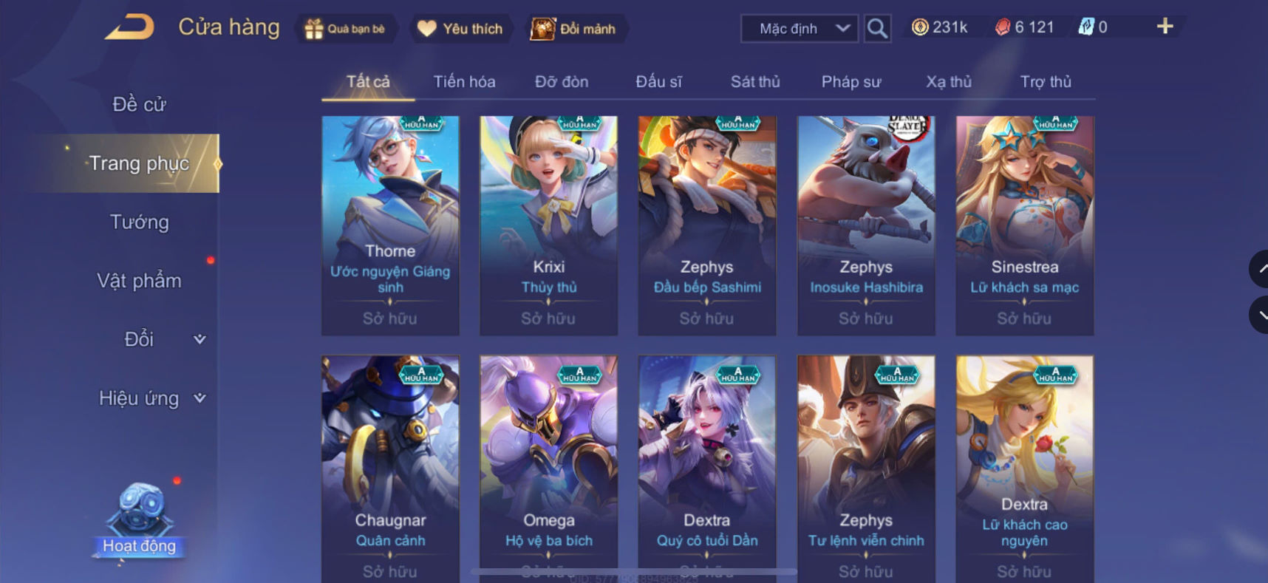The height and width of the screenshot is (583, 1268).
Task: Open the Mặc định sort dropdown
Action: pyautogui.click(x=800, y=29)
